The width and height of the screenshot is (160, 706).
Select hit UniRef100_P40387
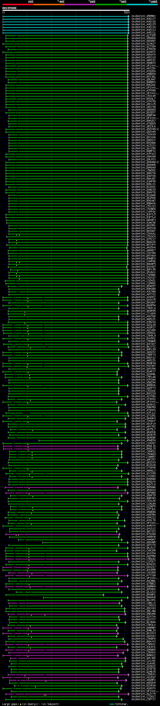point(143,366)
